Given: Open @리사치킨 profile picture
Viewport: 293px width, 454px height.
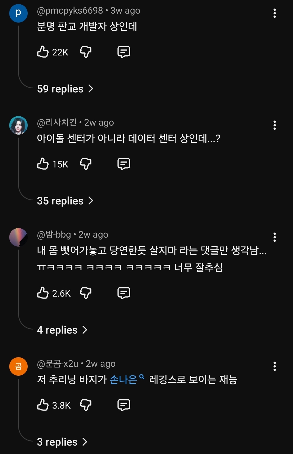Looking at the screenshot, I should tap(18, 125).
